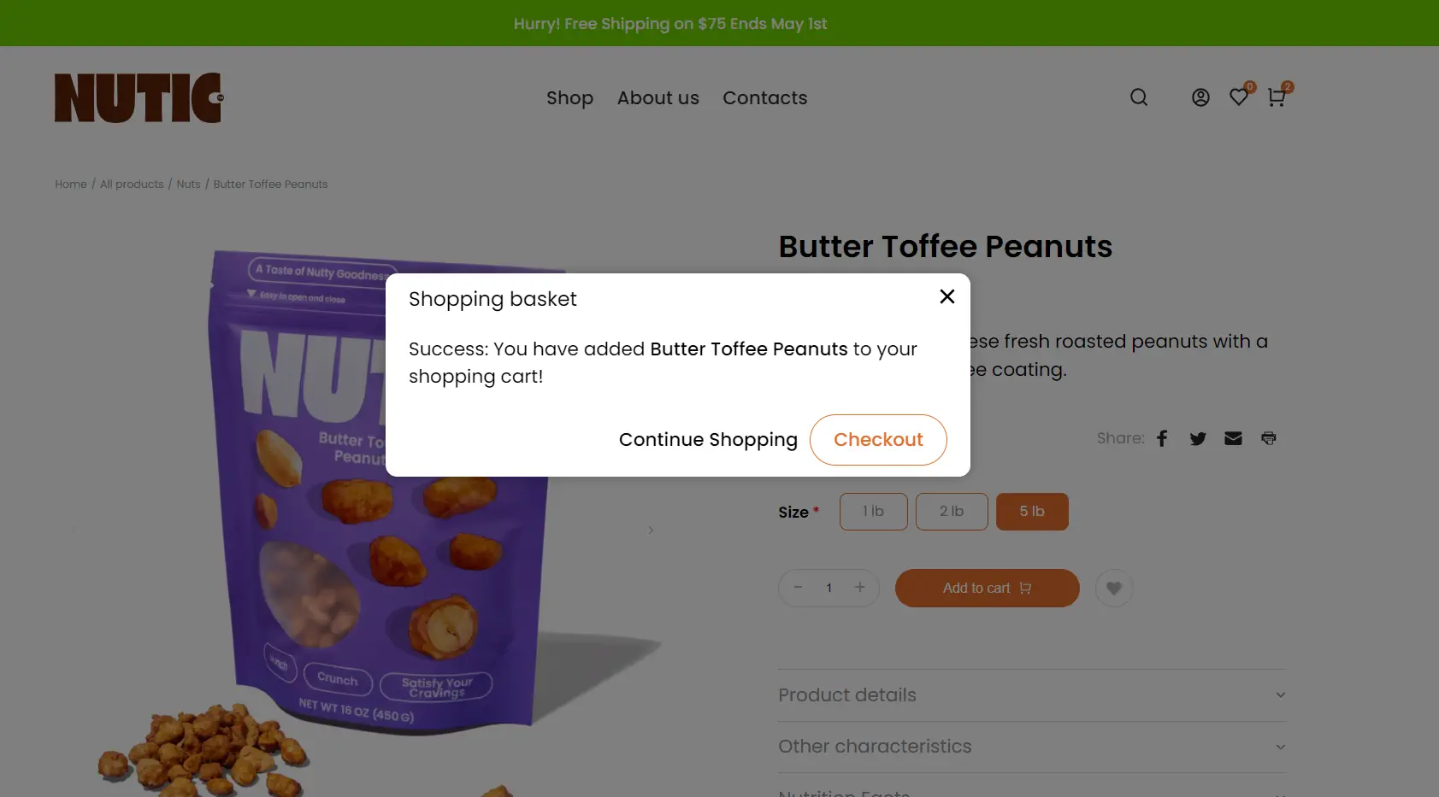1439x797 pixels.
Task: Click the print icon
Action: point(1269,438)
